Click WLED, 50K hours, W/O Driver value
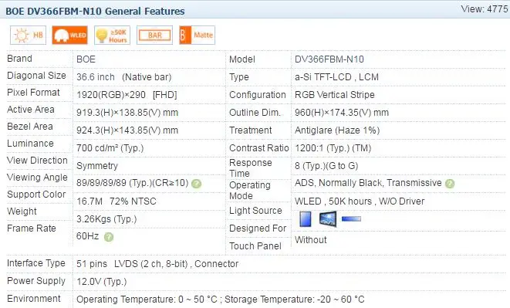 pyautogui.click(x=360, y=201)
